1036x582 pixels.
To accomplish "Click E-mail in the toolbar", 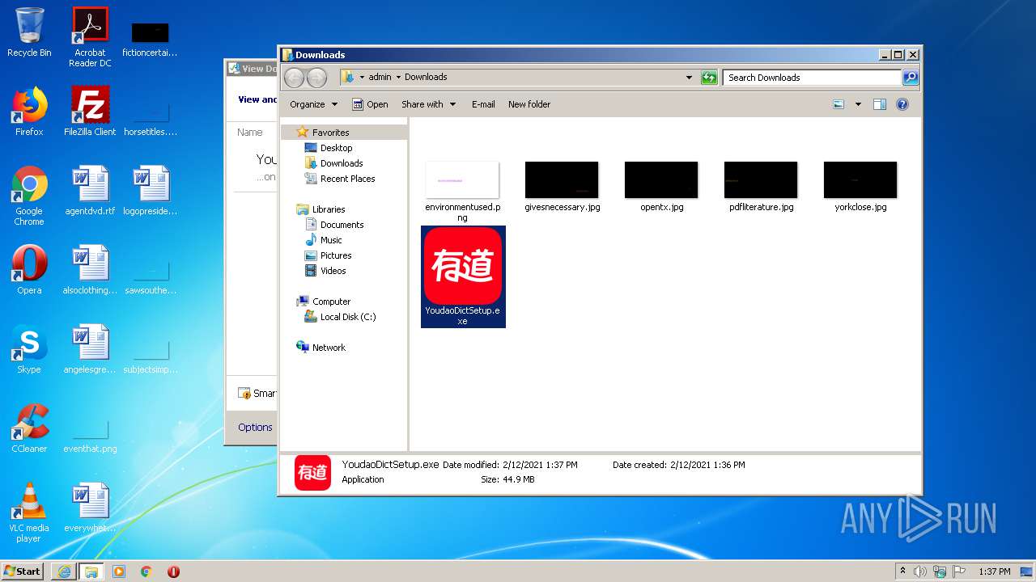I will tap(483, 104).
